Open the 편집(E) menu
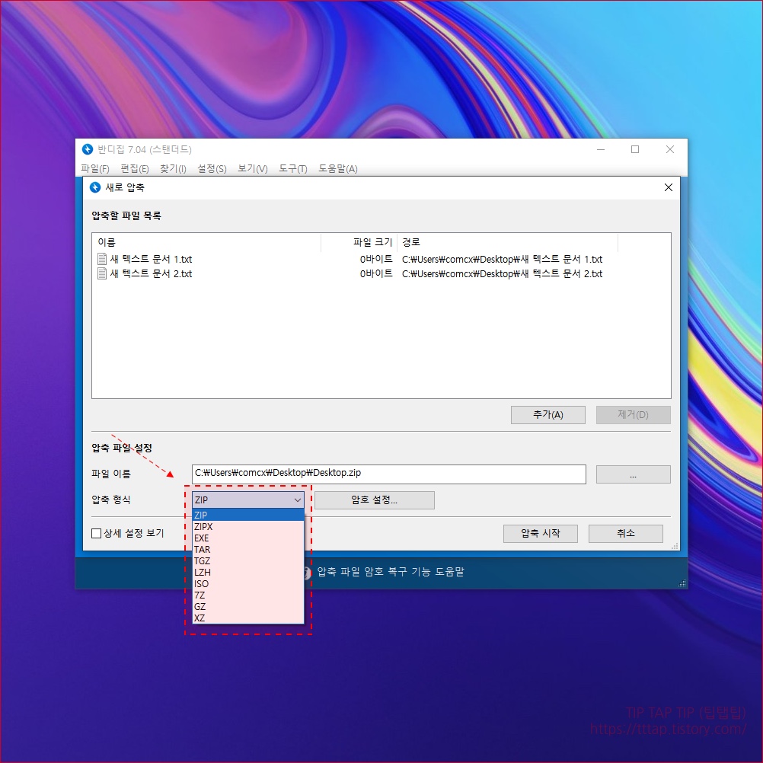The height and width of the screenshot is (763, 763). point(135,169)
